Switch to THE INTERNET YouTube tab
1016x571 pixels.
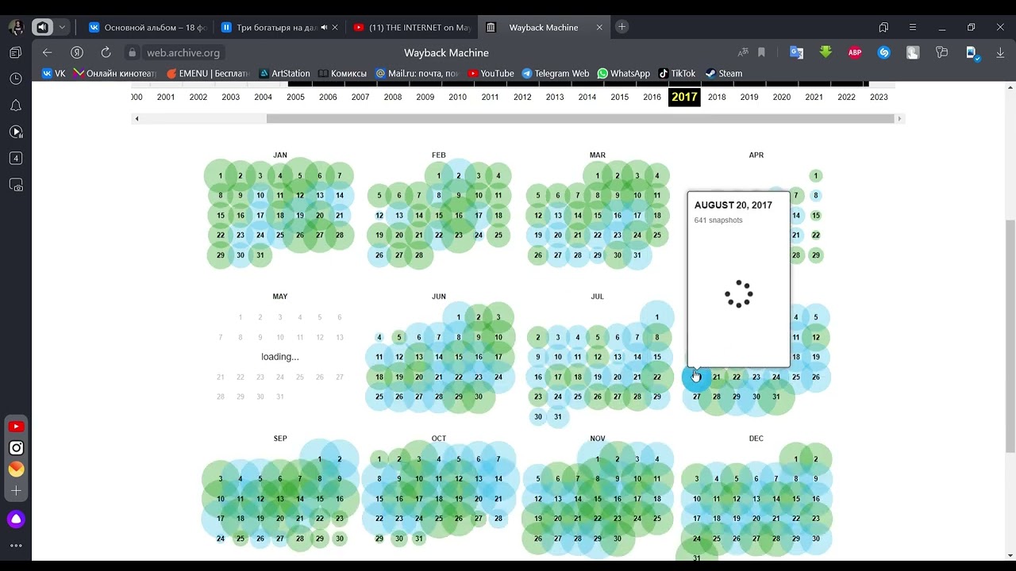411,27
